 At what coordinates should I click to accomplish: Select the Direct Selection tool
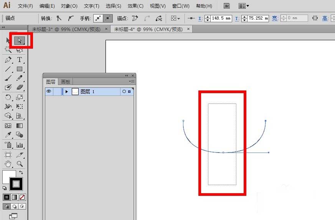[20, 40]
